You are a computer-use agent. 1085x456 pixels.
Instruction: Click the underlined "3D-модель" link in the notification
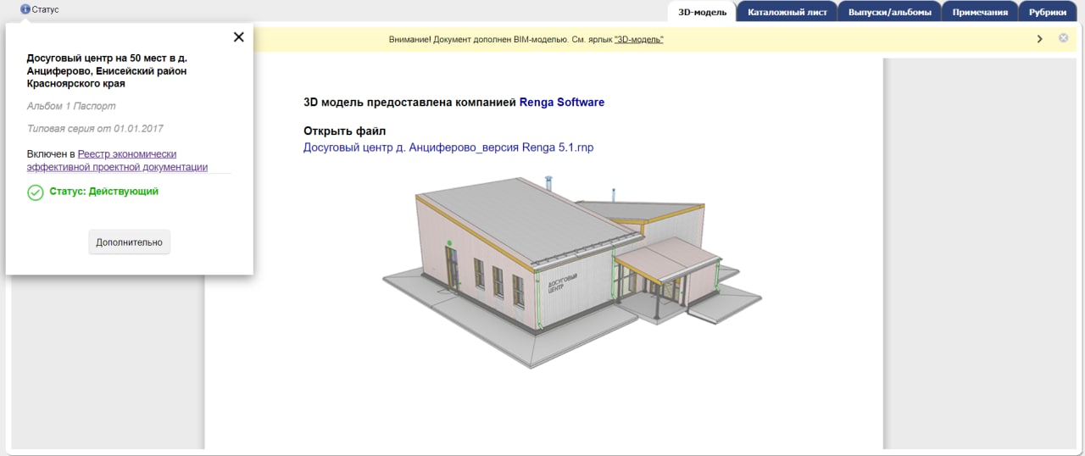[638, 40]
